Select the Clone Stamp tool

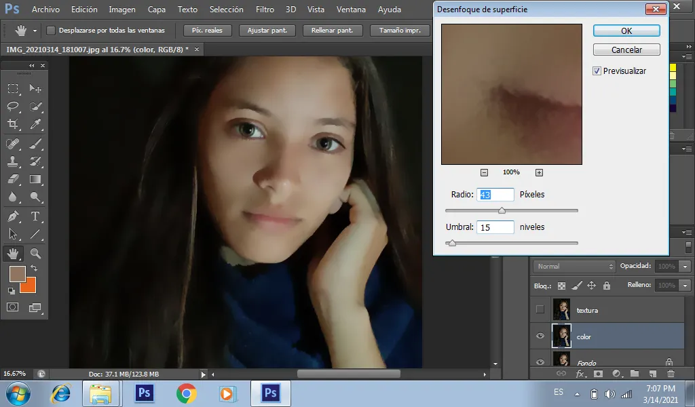13,161
